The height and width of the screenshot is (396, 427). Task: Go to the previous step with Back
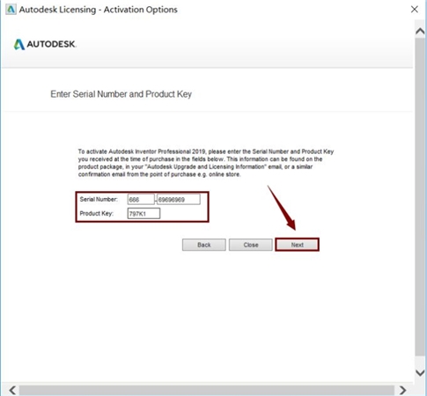(x=204, y=245)
